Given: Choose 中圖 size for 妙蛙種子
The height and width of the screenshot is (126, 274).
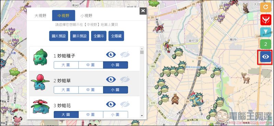Looking at the screenshot, I should (x=91, y=65).
